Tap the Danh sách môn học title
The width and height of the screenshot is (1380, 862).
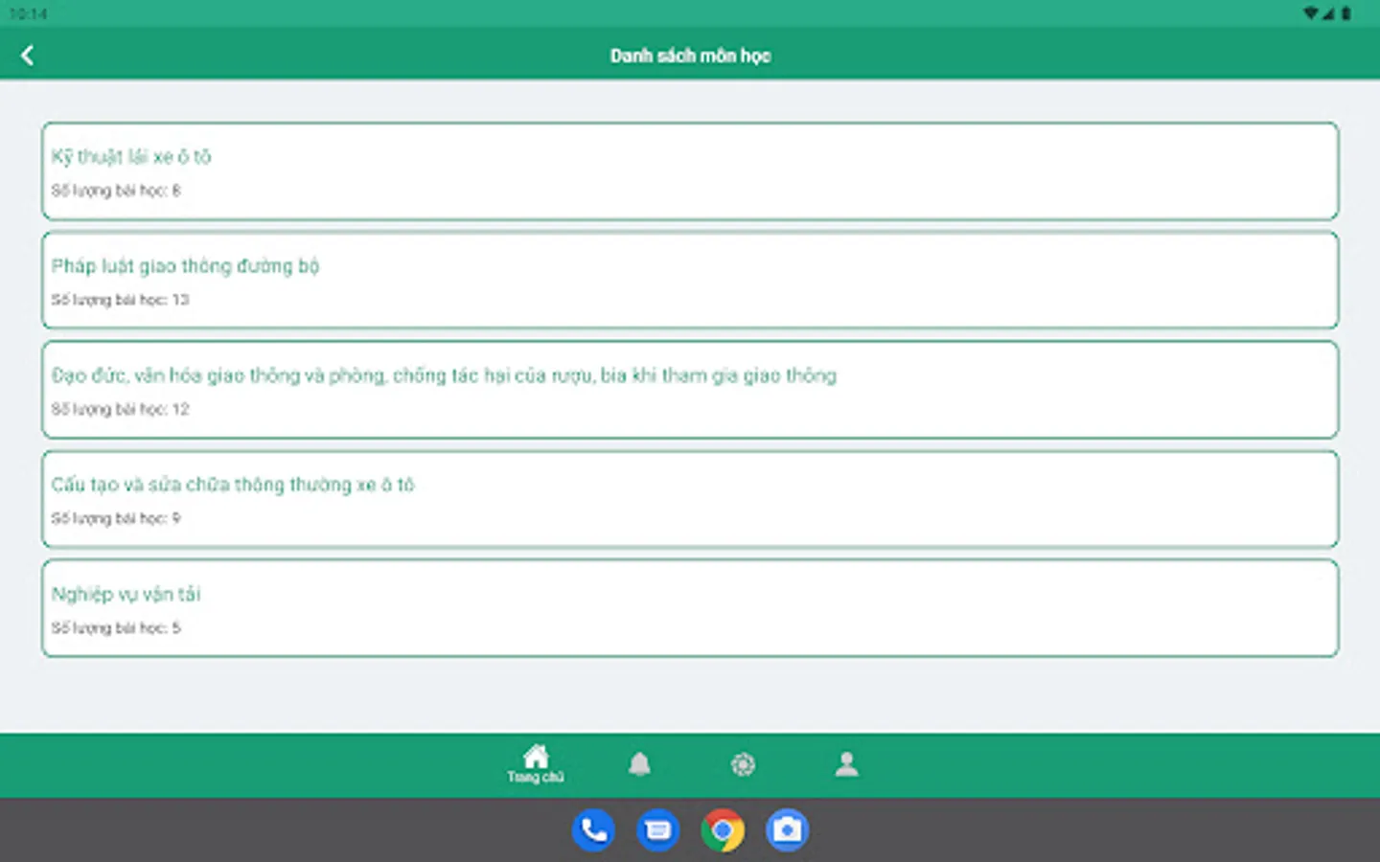pyautogui.click(x=689, y=56)
